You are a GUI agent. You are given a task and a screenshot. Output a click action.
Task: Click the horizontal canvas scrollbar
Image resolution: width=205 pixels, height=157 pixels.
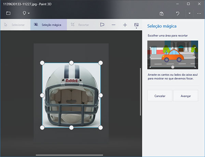(x=69, y=155)
